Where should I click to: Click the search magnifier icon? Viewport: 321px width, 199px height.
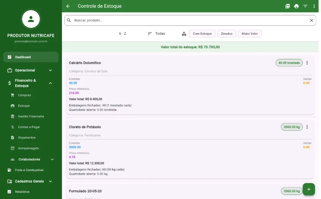pos(69,20)
